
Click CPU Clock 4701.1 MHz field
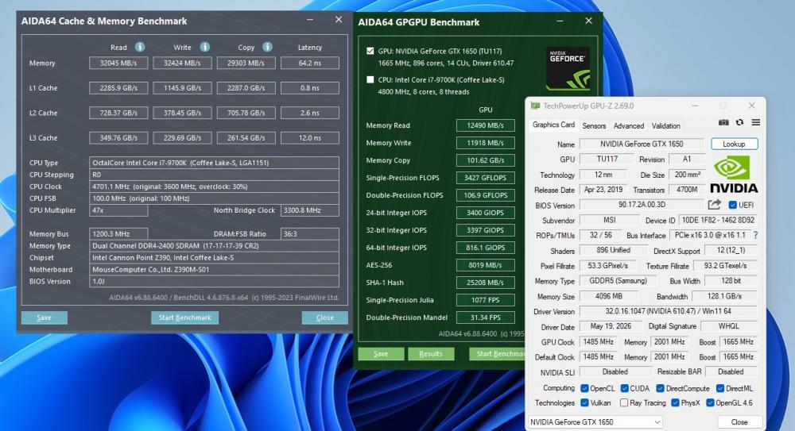point(214,187)
